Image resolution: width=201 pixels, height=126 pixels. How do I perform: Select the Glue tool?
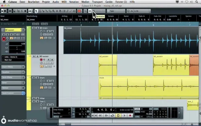pyautogui.click(x=47, y=11)
